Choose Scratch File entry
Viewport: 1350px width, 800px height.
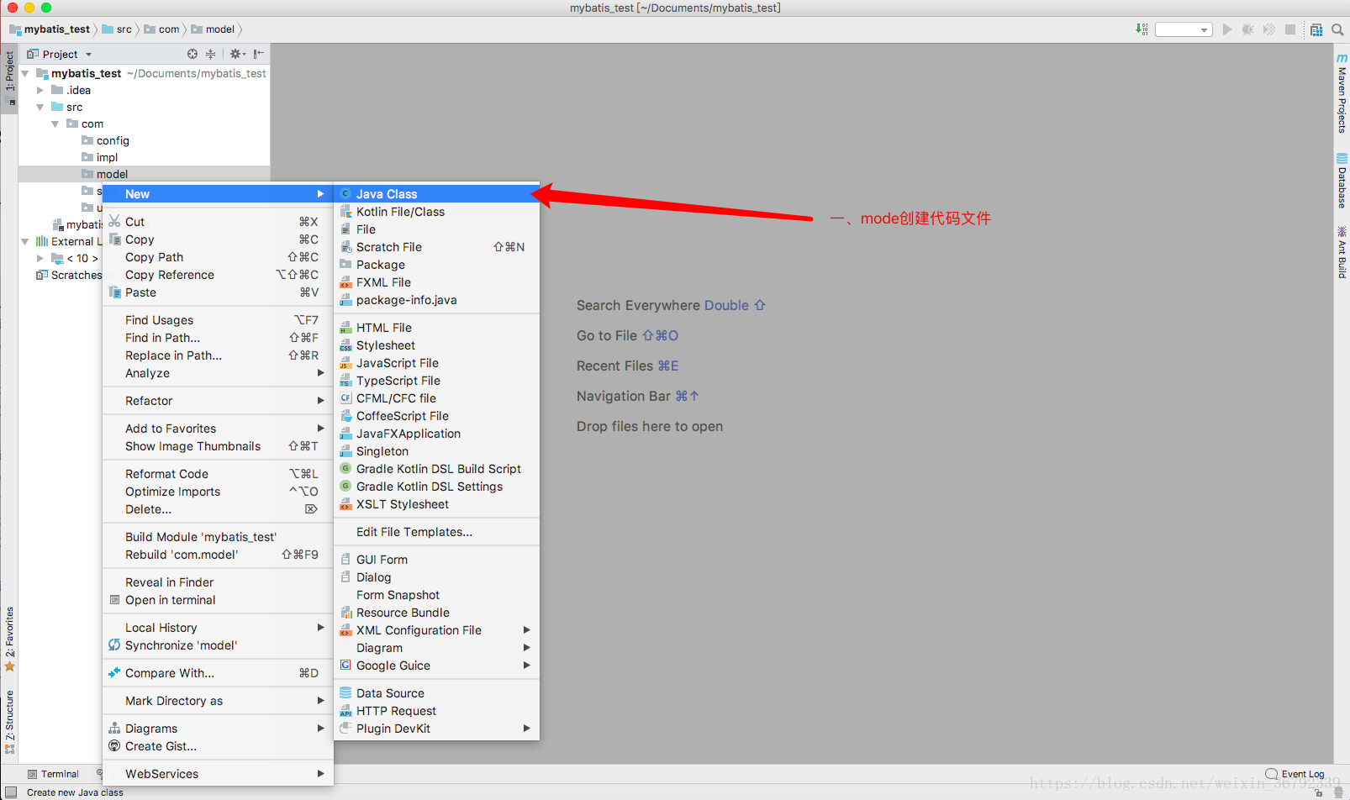[x=436, y=247]
